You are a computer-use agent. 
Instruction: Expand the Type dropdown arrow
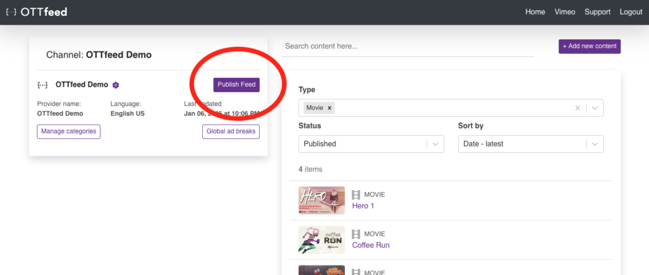click(594, 108)
